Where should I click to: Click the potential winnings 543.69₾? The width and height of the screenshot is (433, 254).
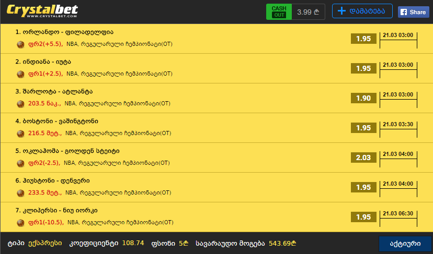pyautogui.click(x=282, y=243)
